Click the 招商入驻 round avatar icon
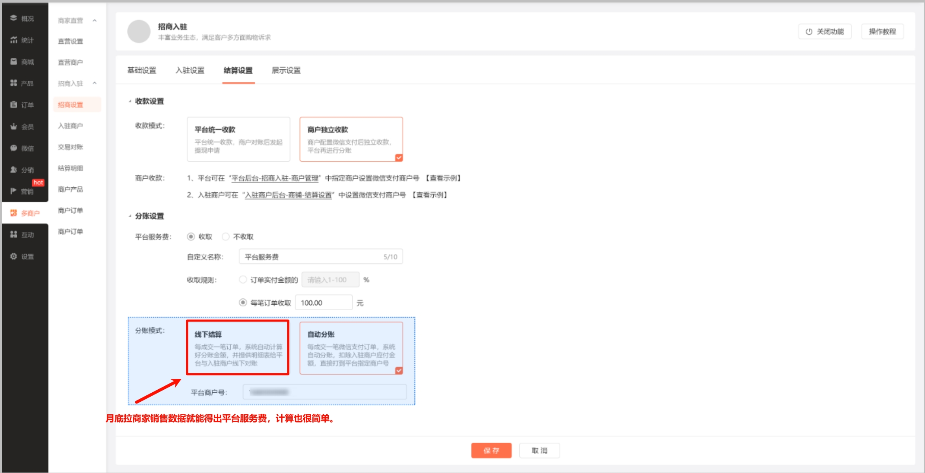 139,32
